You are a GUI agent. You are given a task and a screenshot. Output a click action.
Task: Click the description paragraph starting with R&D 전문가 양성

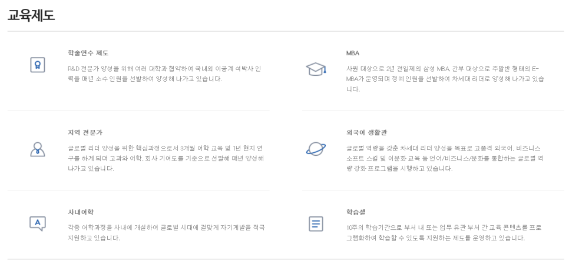click(164, 73)
